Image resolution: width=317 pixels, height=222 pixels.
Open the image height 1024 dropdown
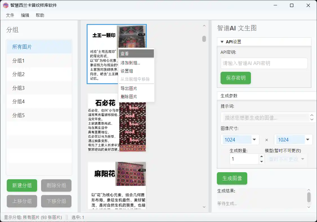click(x=308, y=140)
